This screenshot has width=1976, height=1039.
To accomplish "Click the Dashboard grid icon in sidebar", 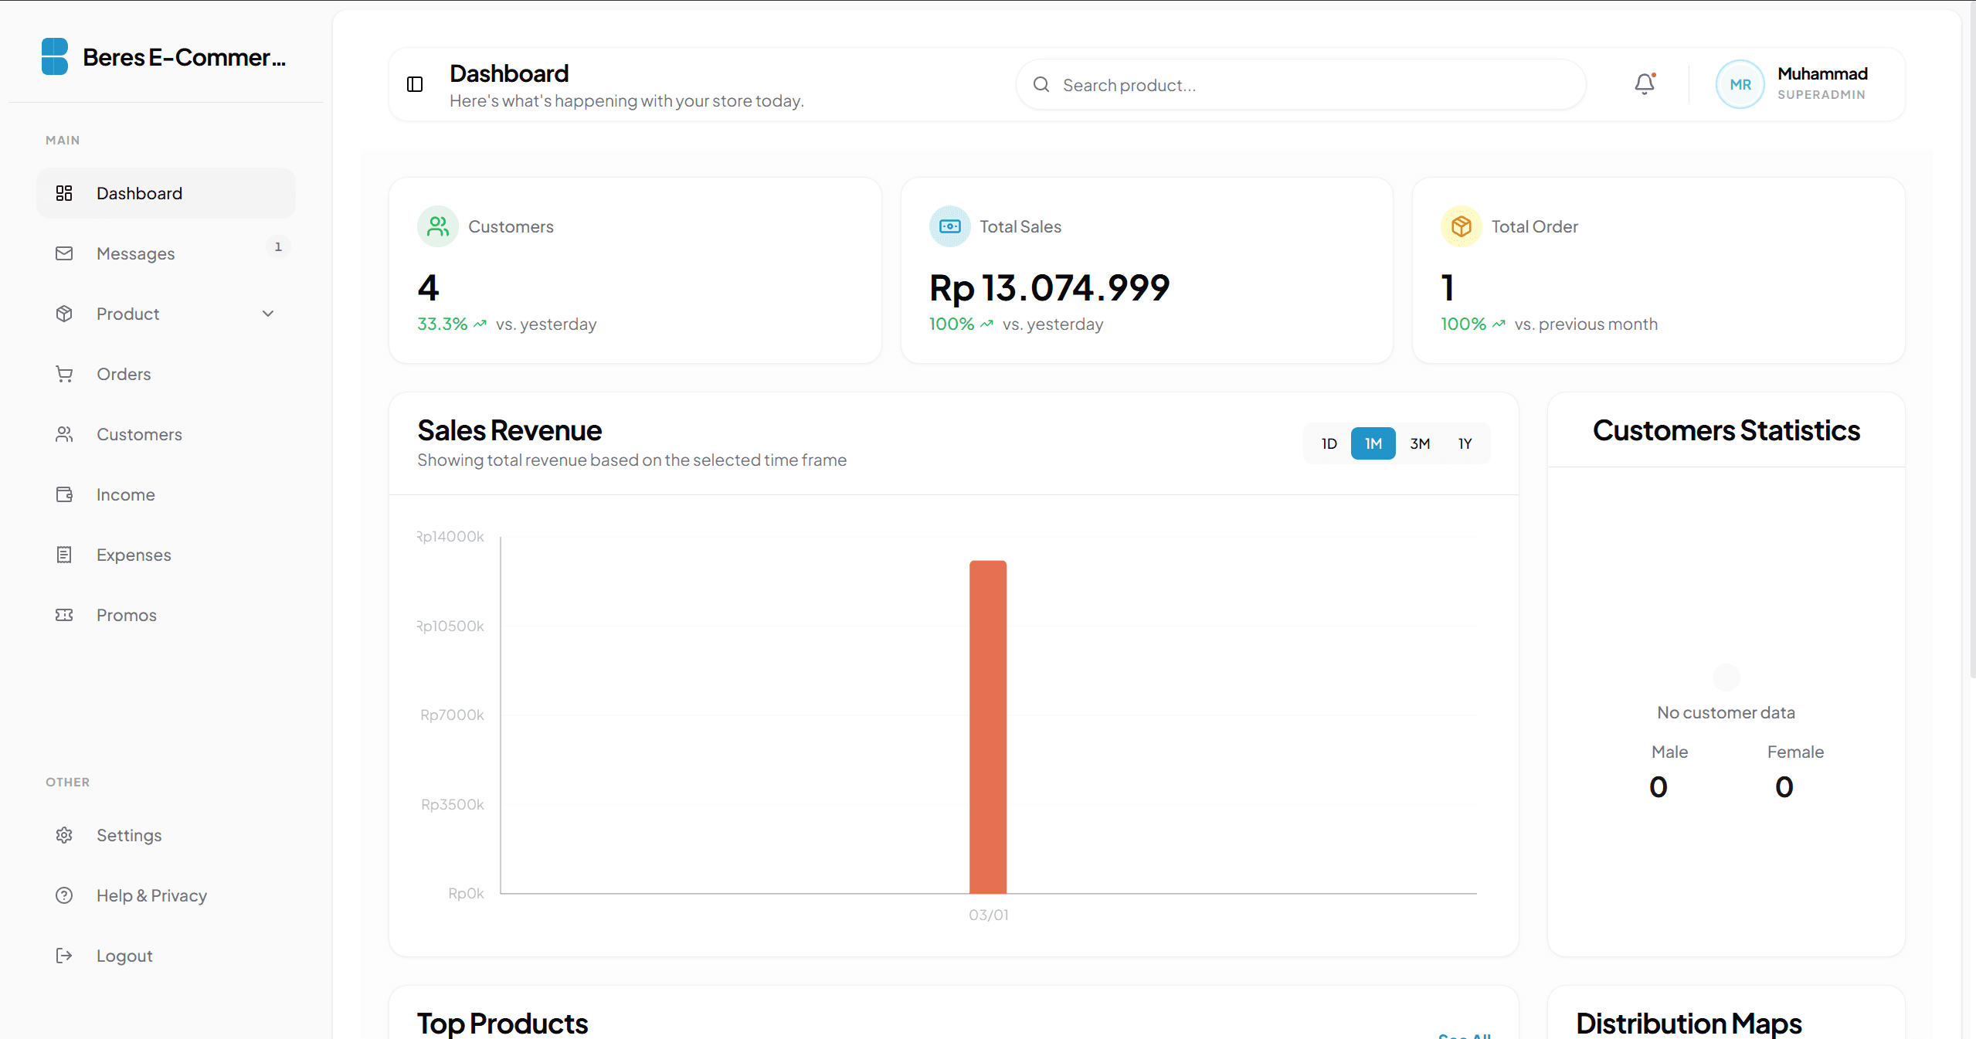I will point(64,193).
